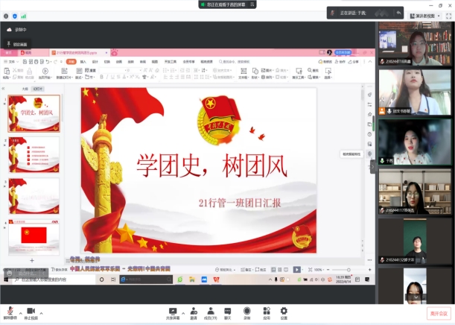Open File Explorer from Windows taskbar
This screenshot has width=455, height=325.
click(x=192, y=280)
